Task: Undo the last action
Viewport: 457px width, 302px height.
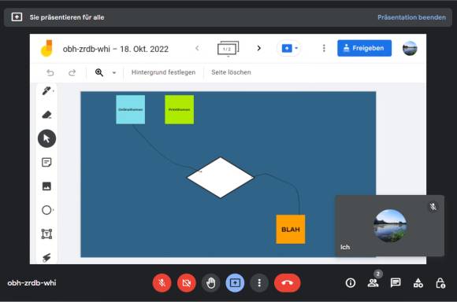Action: (50, 72)
